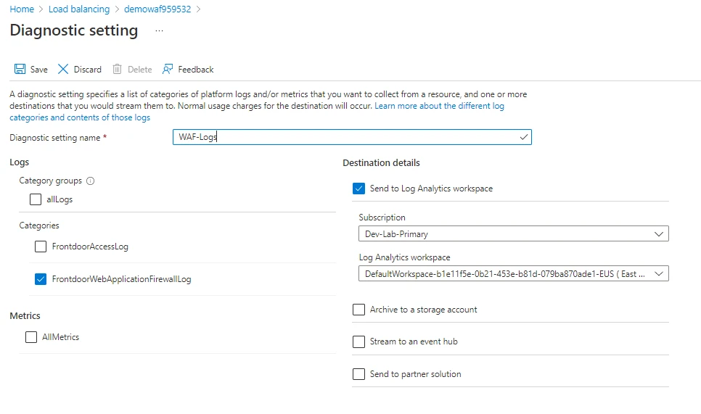Click the Discard X icon
701x414 pixels.
63,70
